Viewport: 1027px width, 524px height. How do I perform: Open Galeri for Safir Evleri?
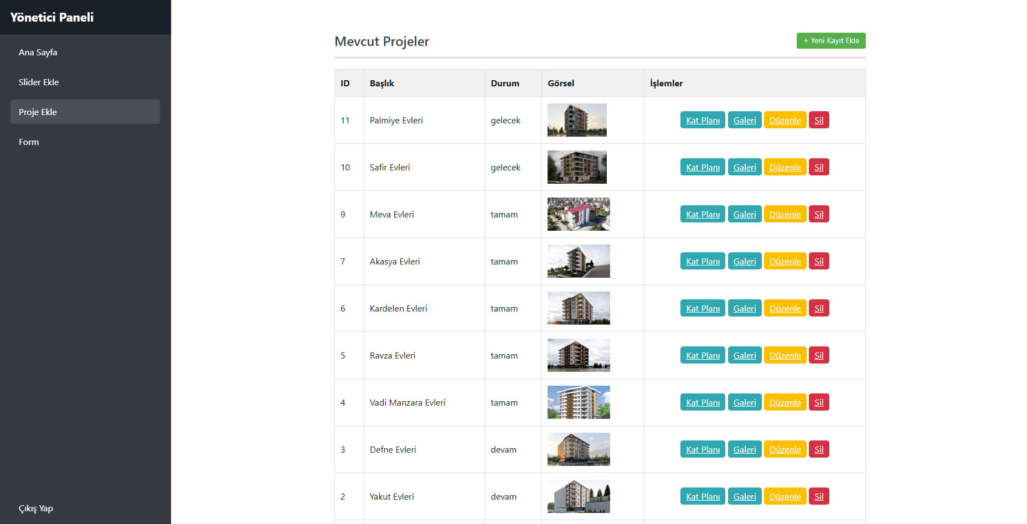tap(744, 167)
